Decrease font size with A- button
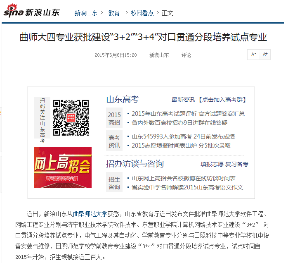This screenshot has height=263, width=288. point(253,55)
